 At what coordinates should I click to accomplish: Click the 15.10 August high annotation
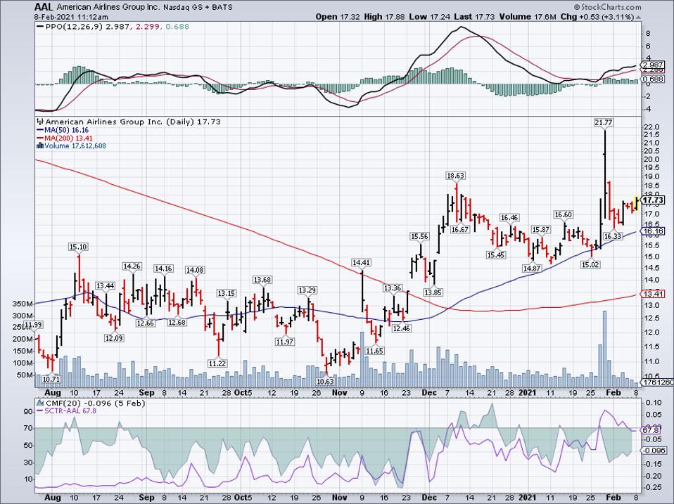click(x=78, y=247)
